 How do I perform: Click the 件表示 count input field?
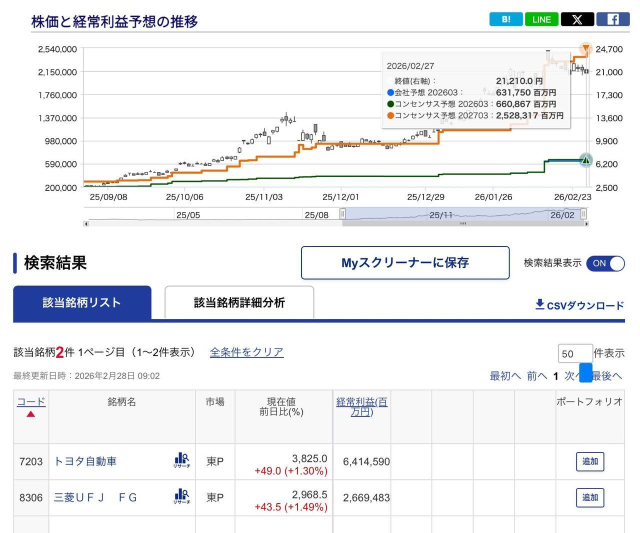tap(575, 353)
